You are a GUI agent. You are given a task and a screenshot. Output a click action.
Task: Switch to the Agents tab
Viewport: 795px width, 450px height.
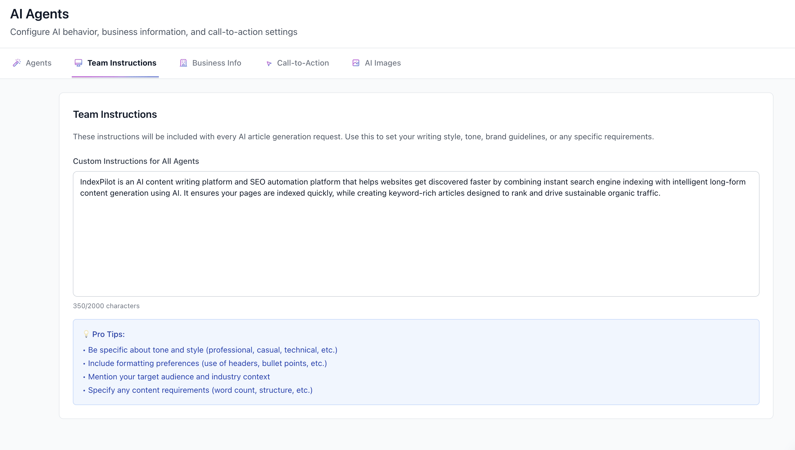coord(38,63)
